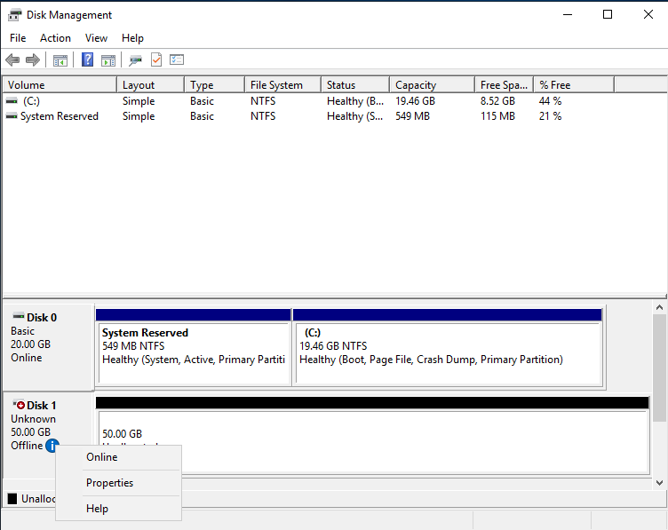Click the scroll down arrow in disk pane
Screen dimensions: 668x530
coord(659,483)
